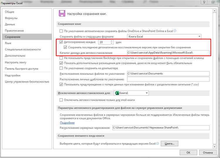220x158 pixels.
Task: Toggle Автосохранение каждые checkbox
Action: click(61, 42)
